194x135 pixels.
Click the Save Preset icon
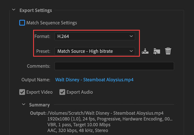tap(145, 51)
